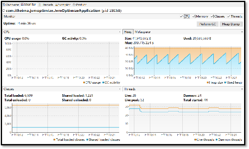Toggle the Memory checkbox
This screenshot has height=149, width=249.
tap(194, 16)
